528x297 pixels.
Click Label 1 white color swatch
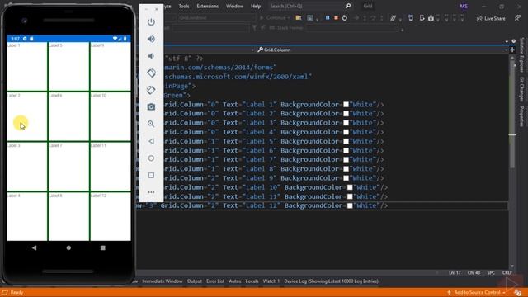coord(346,105)
